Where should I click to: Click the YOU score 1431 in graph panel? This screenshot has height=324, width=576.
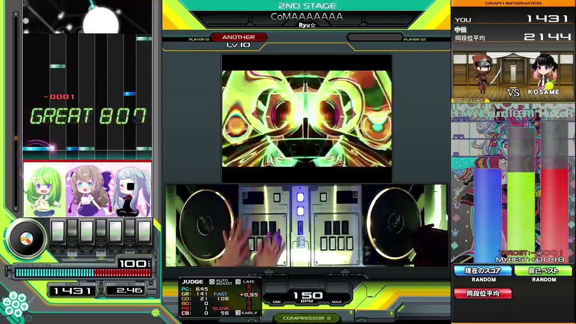[x=548, y=19]
